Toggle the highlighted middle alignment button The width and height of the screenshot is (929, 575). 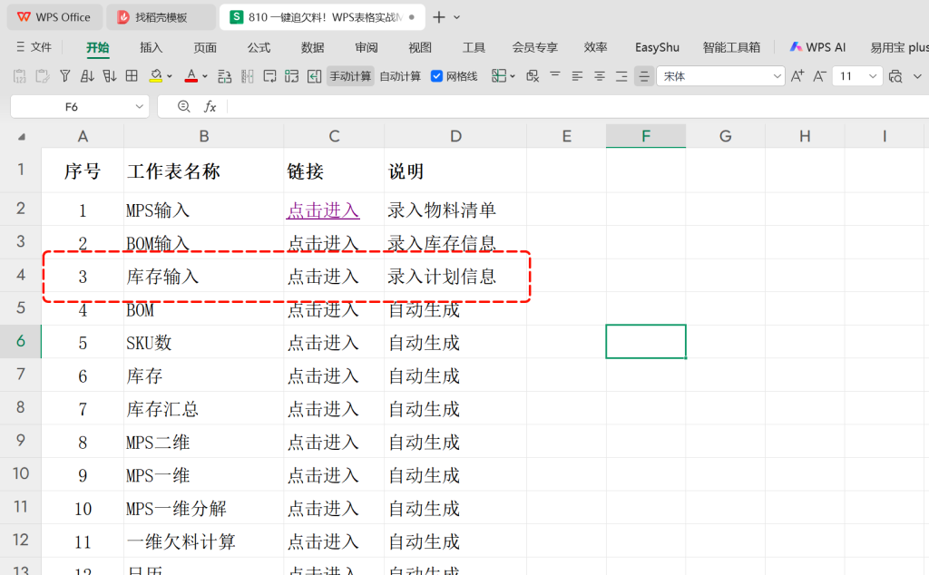pyautogui.click(x=643, y=76)
